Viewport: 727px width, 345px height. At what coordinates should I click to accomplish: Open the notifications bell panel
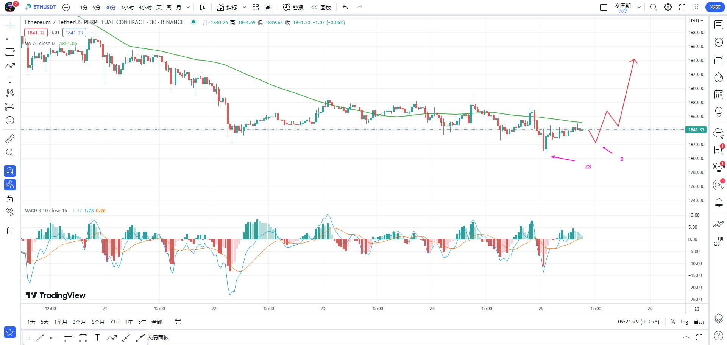click(x=719, y=202)
